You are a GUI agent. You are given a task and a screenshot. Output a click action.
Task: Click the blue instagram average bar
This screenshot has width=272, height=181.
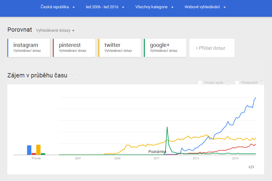pyautogui.click(x=29, y=150)
